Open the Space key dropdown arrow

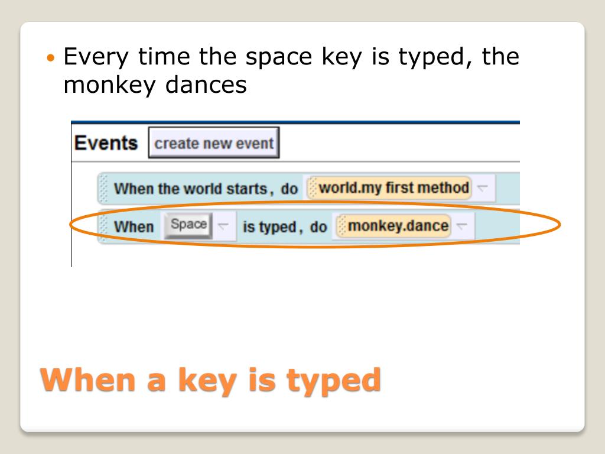pos(223,225)
